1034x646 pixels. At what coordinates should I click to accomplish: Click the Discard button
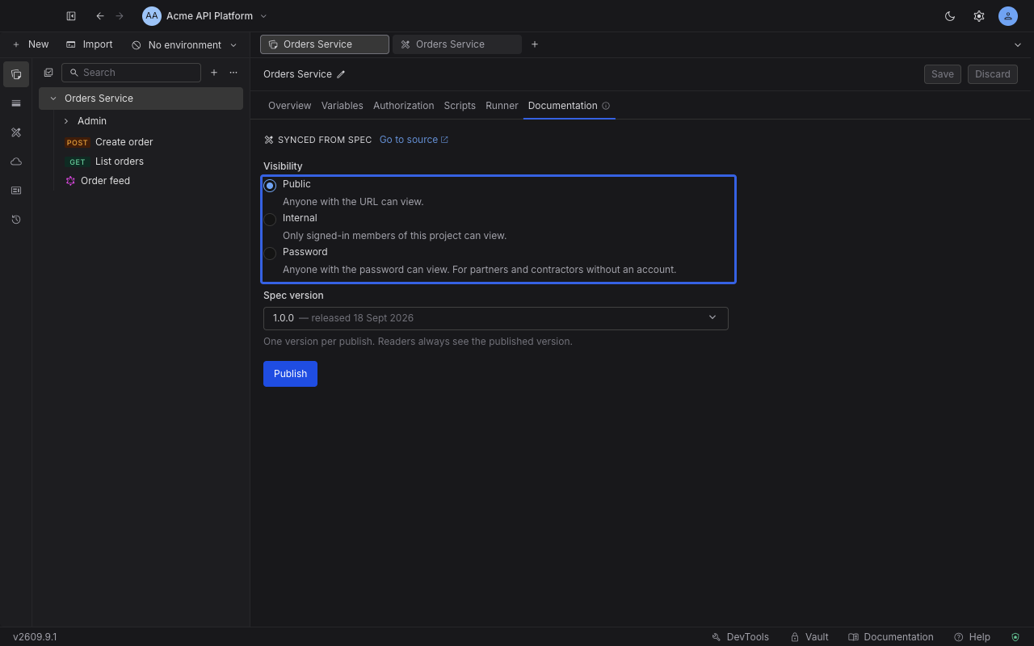[x=993, y=74]
